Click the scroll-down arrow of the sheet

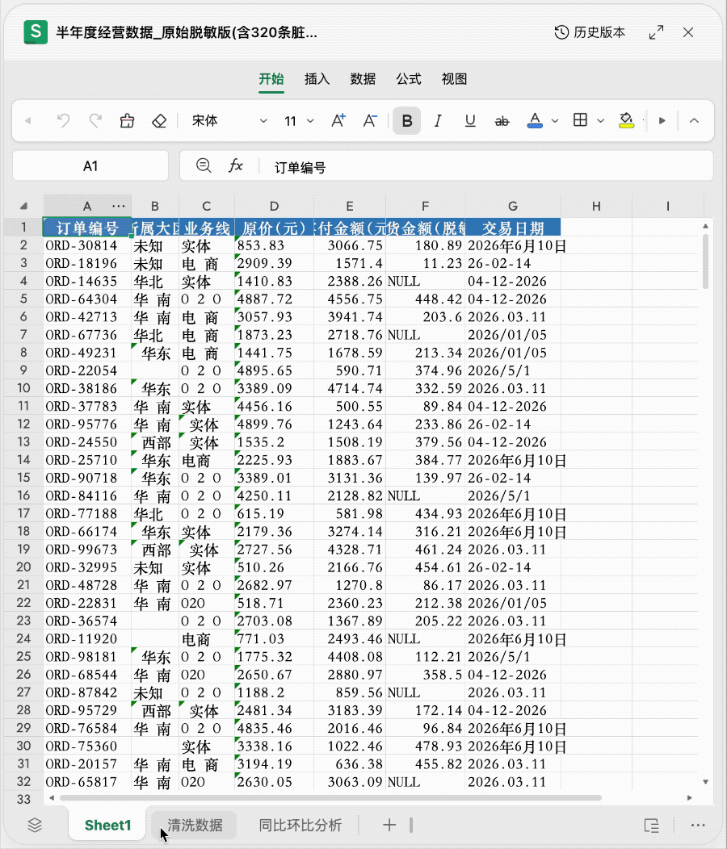pos(705,782)
